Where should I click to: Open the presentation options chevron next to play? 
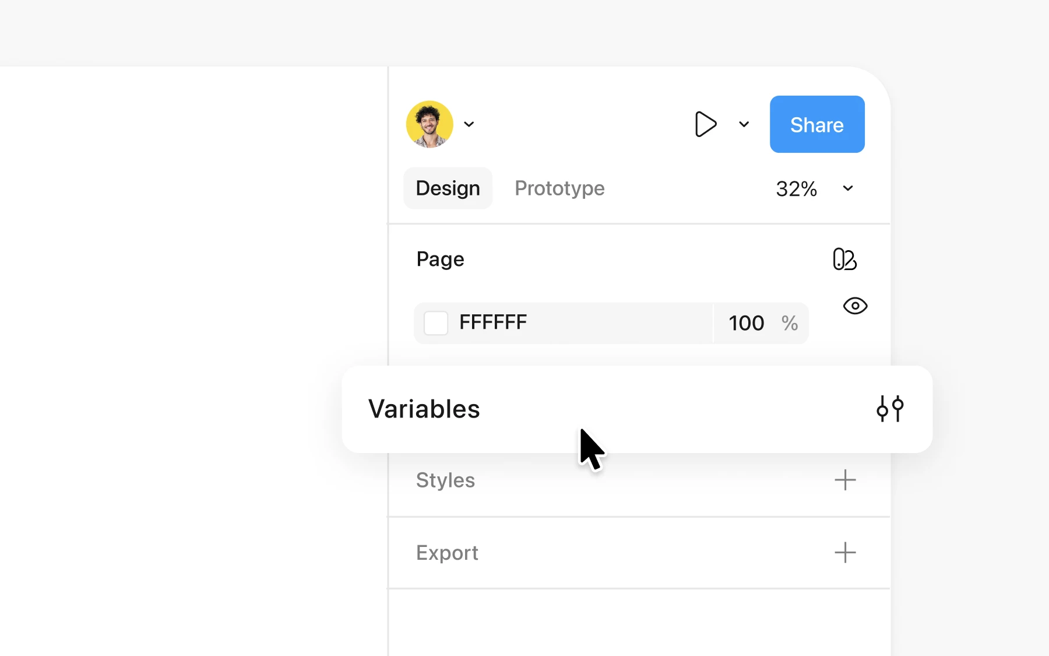pyautogui.click(x=744, y=124)
